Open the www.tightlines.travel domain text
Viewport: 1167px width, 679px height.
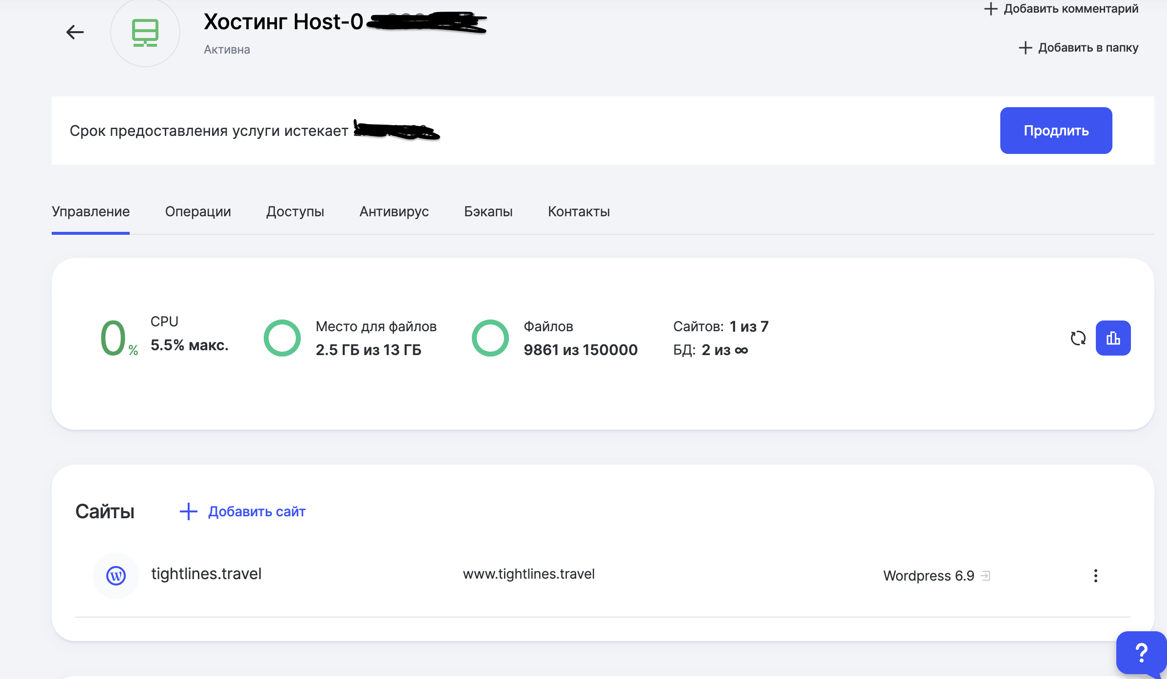click(x=528, y=574)
